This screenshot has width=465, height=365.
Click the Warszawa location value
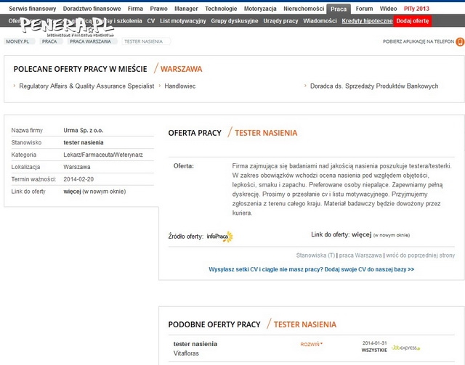pyautogui.click(x=77, y=167)
